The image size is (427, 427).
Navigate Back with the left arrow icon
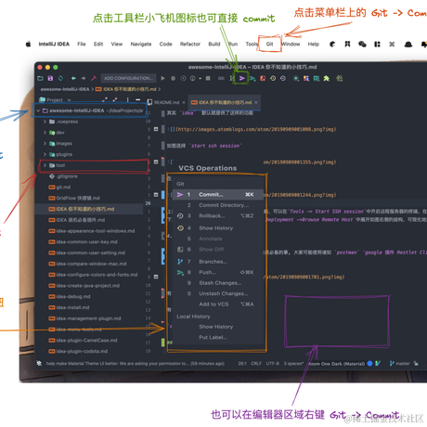pyautogui.click(x=73, y=78)
